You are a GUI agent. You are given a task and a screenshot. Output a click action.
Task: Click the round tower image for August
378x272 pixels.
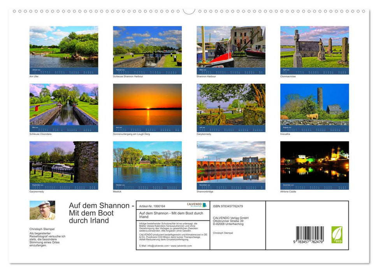(x=315, y=107)
